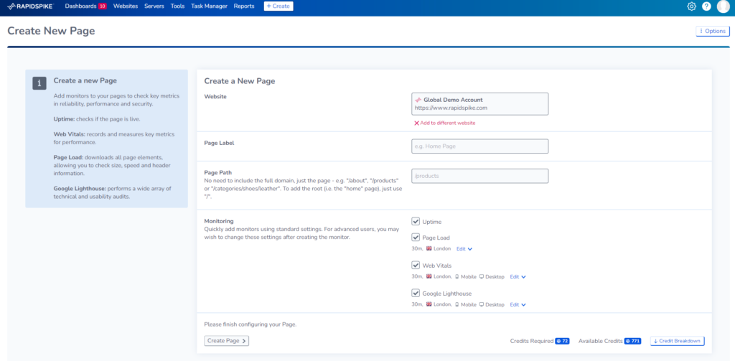Screen dimensions: 735x361
Task: Untick the Google Lighthouse checkbox
Action: tap(416, 293)
